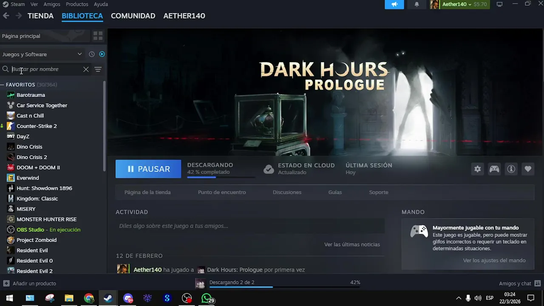Collapse the FAVORITOS category
The image size is (544, 306).
coord(3,85)
